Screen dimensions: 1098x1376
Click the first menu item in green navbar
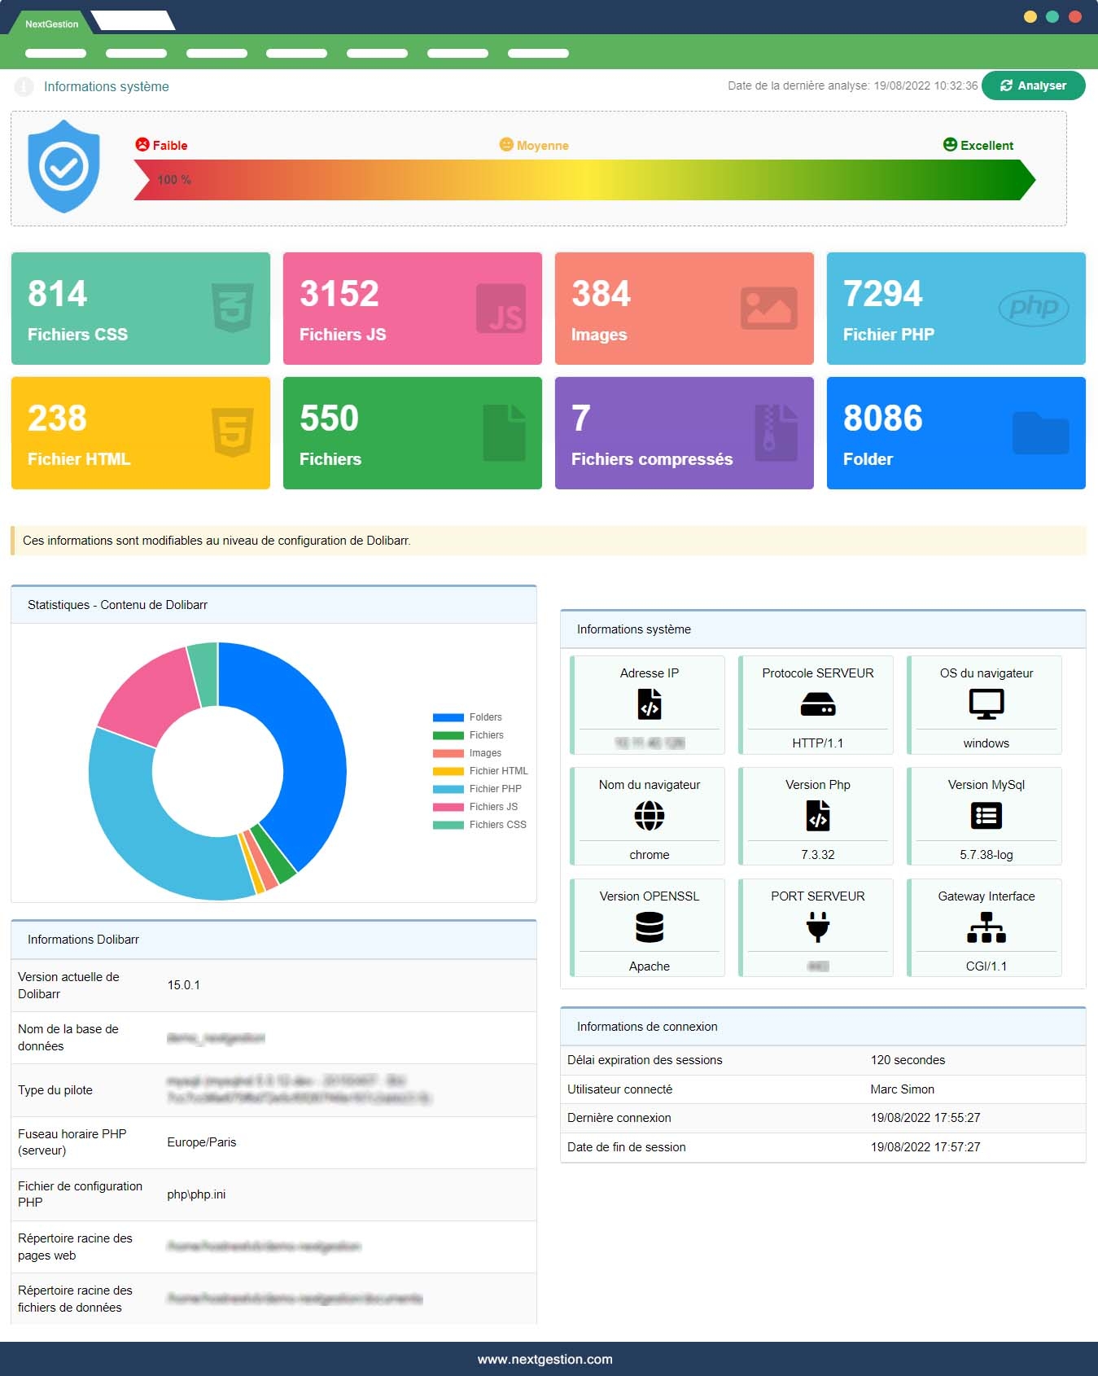(55, 54)
